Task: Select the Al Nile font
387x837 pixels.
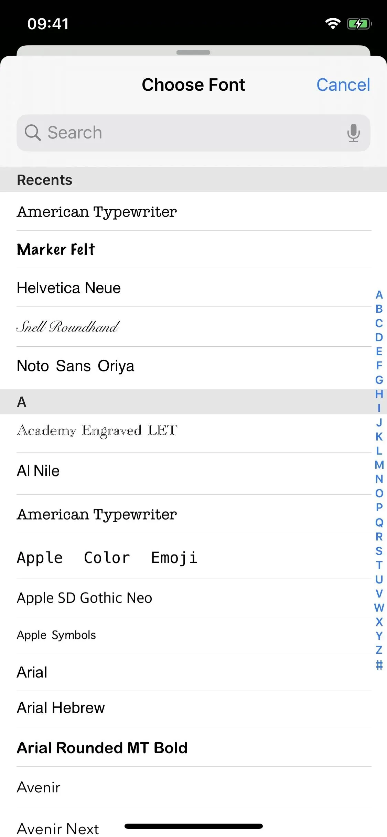Action: [38, 471]
